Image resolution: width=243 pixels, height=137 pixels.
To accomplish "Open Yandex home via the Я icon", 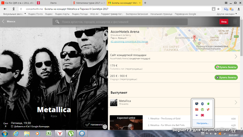I will [14, 9].
